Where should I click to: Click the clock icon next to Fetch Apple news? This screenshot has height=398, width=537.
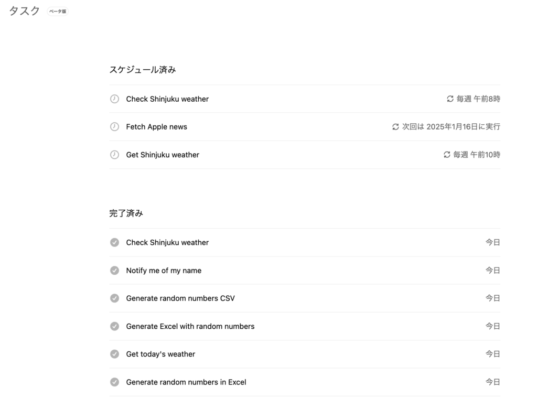[115, 126]
